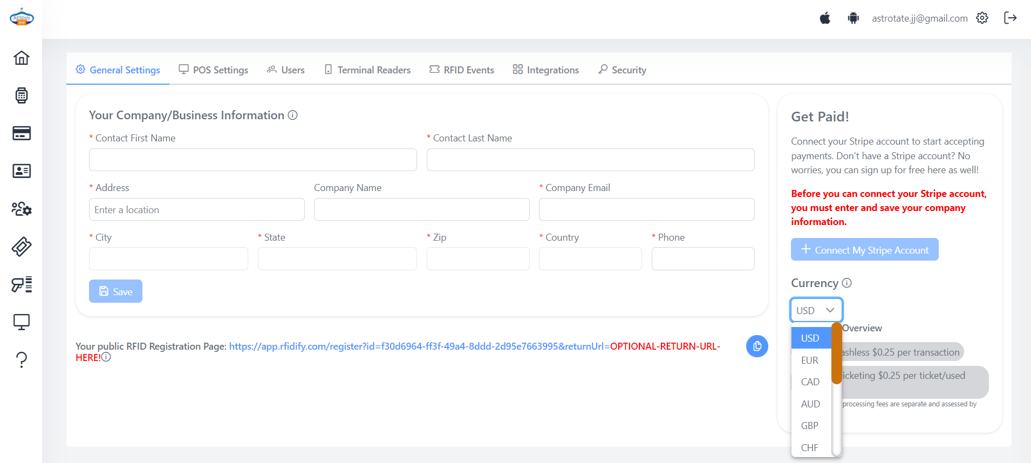Click the Save button
1031x463 pixels.
[115, 291]
